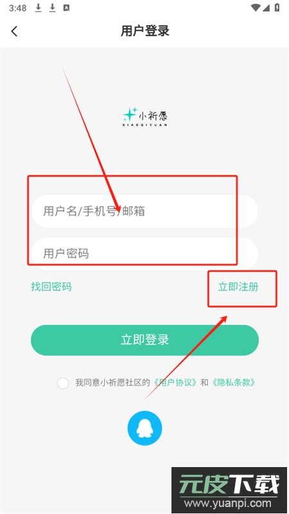289x514 pixels.
Task: Tap the QQ penguin login icon
Action: (144, 428)
